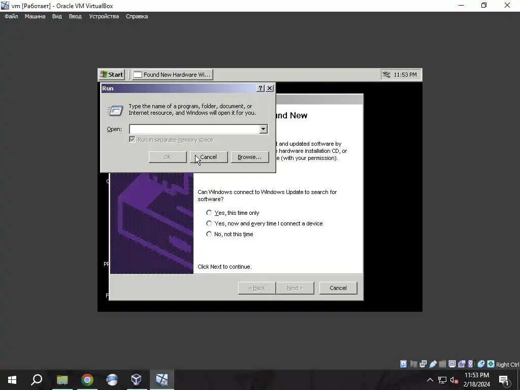Open the Устройства menu
Image resolution: width=520 pixels, height=390 pixels.
point(104,16)
